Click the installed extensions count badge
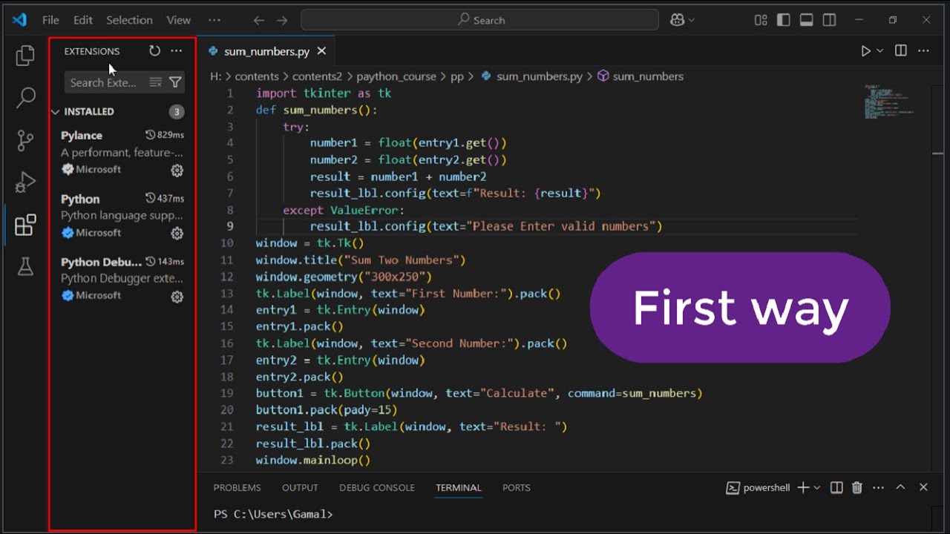The width and height of the screenshot is (950, 534). click(176, 112)
